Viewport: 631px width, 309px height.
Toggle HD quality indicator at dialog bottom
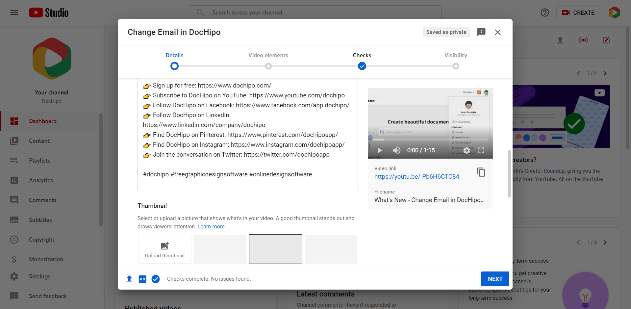pos(142,279)
